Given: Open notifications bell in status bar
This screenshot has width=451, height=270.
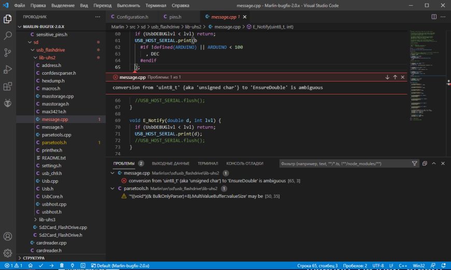Looking at the screenshot, I should point(444,266).
